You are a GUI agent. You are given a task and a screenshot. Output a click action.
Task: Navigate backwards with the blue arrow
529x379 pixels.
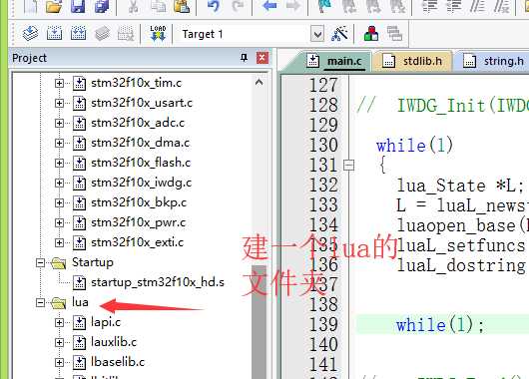pyautogui.click(x=269, y=6)
